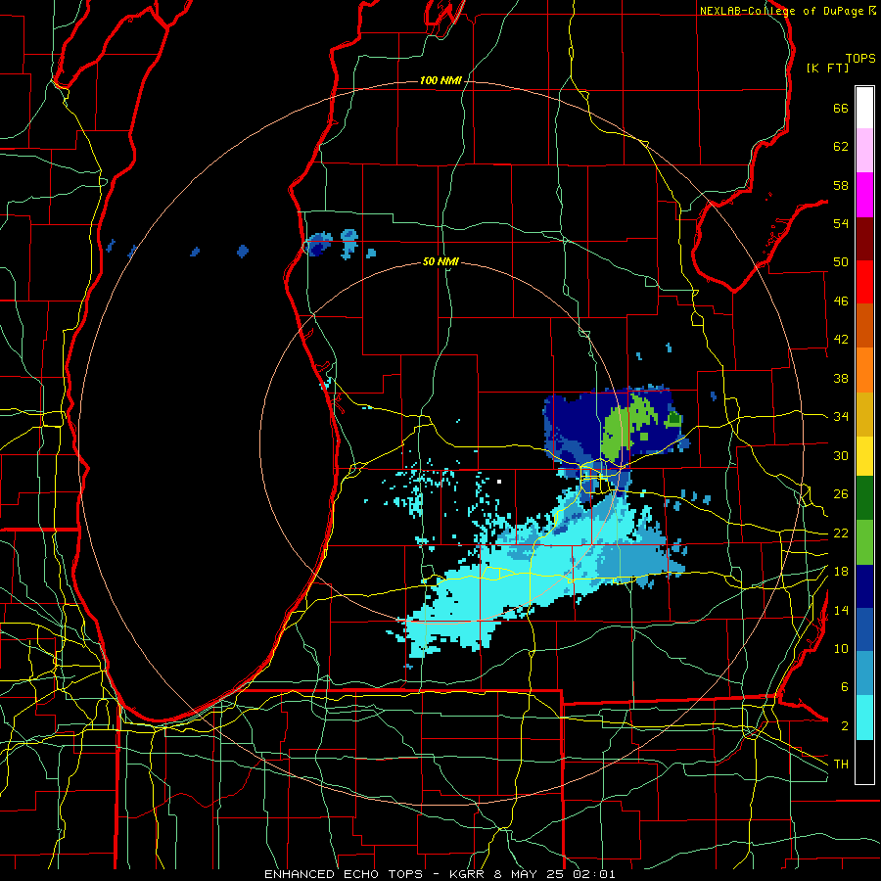Click the TH legend label
Image resolution: width=881 pixels, height=881 pixels.
841,765
